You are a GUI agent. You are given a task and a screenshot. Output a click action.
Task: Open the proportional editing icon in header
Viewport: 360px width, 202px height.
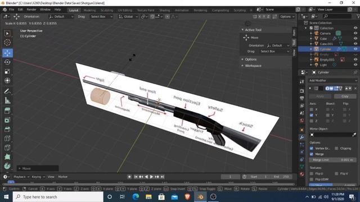168,16
